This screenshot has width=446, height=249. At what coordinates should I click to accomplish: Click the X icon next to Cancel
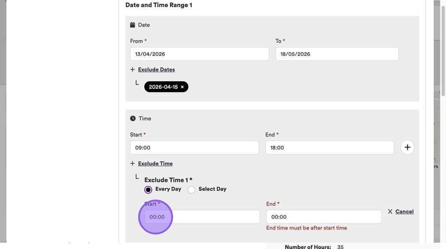390,212
